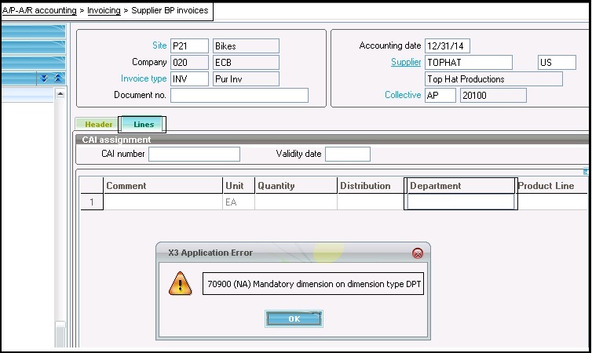
Task: Click the invoice type description Pur Inv
Action: coord(246,78)
